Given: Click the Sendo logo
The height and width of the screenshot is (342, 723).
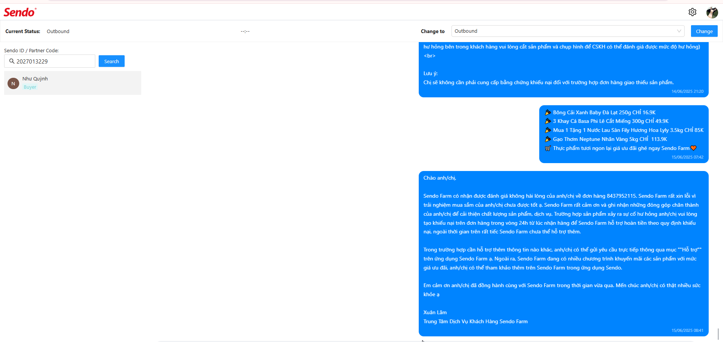Looking at the screenshot, I should pos(20,12).
